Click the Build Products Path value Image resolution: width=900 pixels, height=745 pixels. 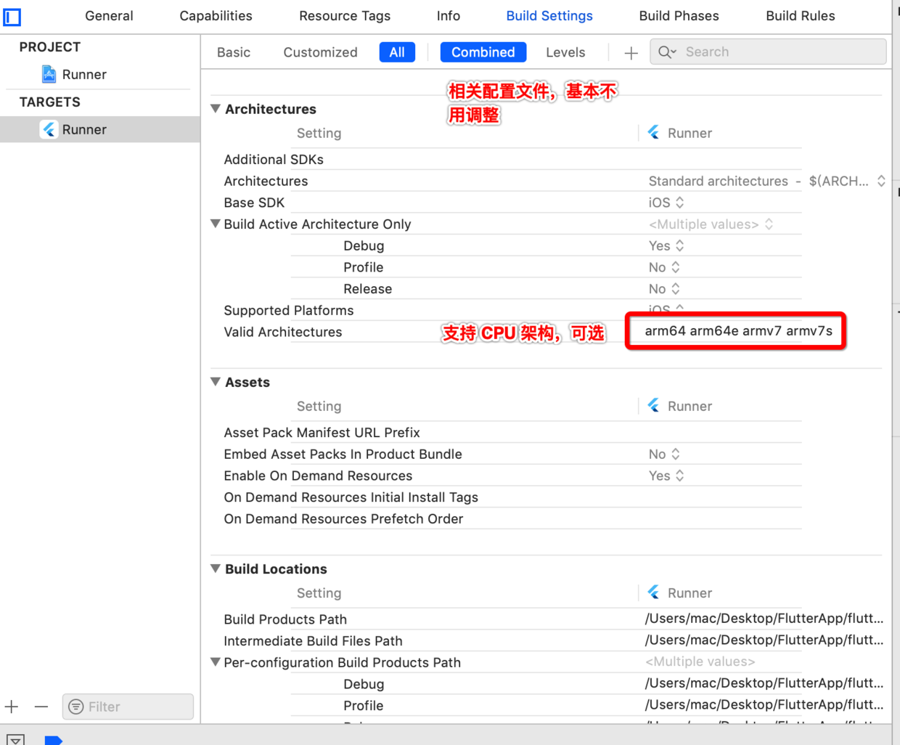[764, 619]
